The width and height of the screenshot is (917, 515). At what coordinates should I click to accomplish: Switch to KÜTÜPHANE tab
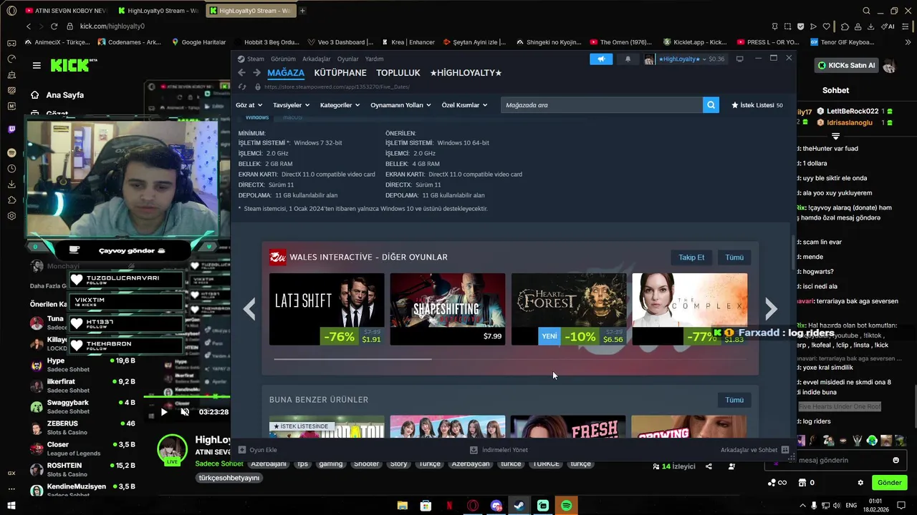coord(340,73)
